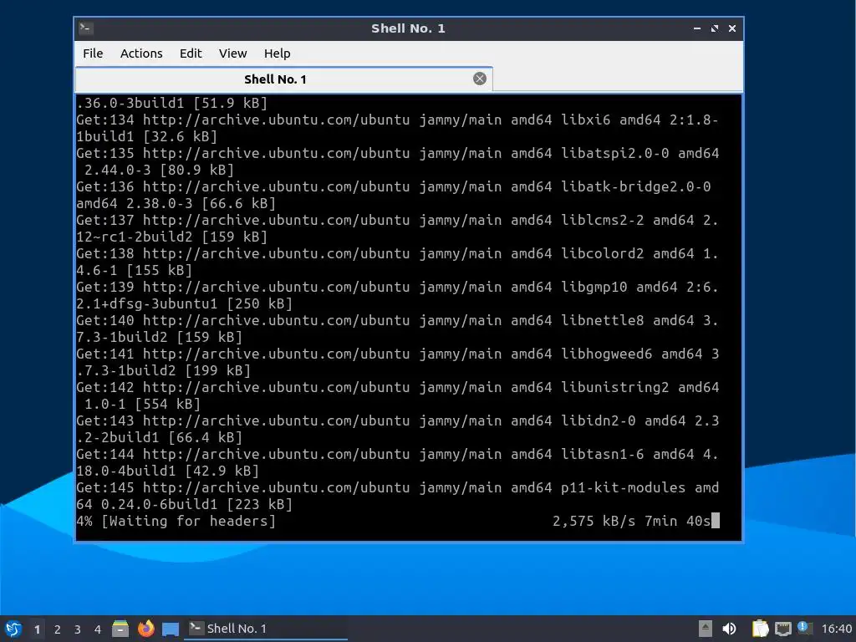This screenshot has height=642, width=856.
Task: Click the '4.6-1 [155 kB]' text
Action: (x=135, y=270)
